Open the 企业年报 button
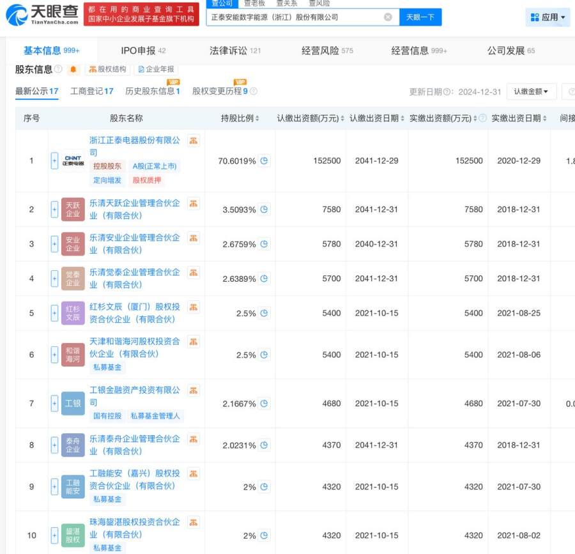This screenshot has height=554, width=575. [157, 69]
